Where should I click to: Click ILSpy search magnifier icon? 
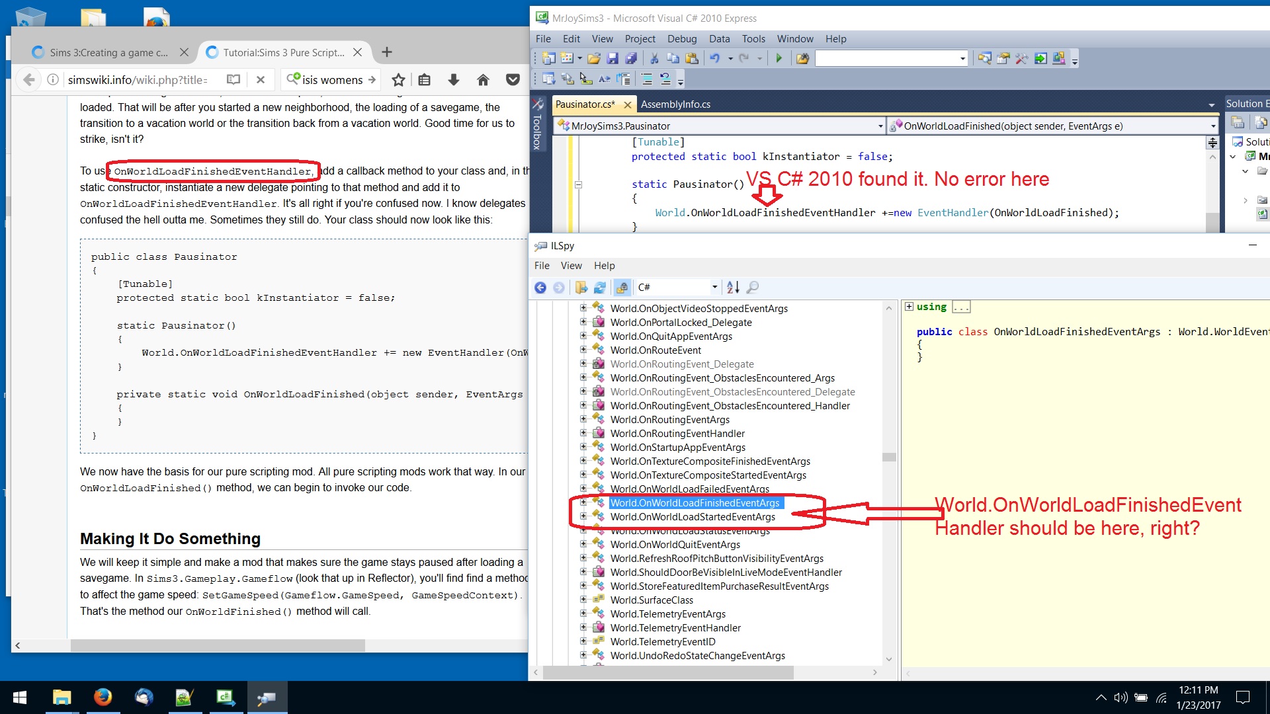(752, 288)
